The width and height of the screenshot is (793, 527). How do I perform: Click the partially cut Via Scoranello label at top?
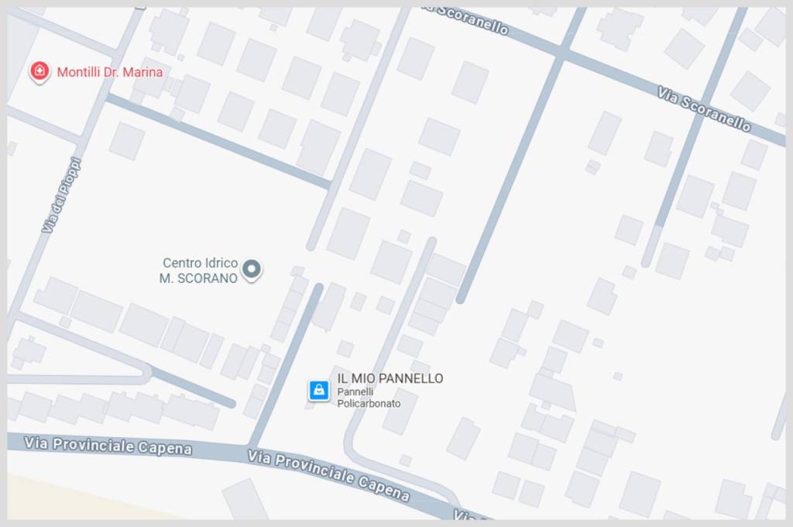tap(468, 19)
